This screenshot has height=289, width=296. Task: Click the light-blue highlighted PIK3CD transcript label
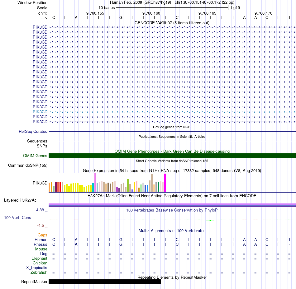(40, 112)
